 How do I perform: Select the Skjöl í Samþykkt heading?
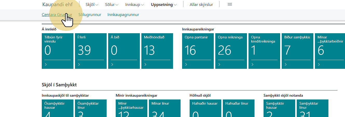click(59, 85)
